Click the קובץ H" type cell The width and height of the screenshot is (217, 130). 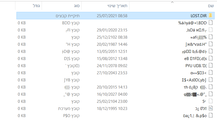pos(73,44)
